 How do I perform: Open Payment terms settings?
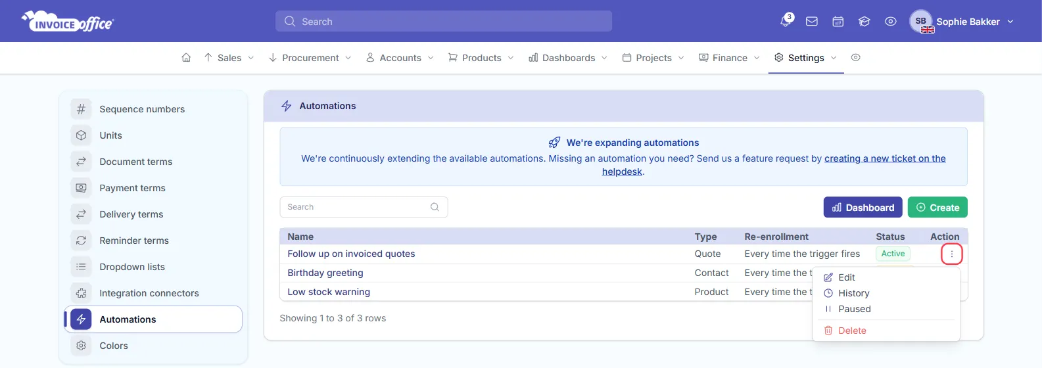pyautogui.click(x=132, y=188)
